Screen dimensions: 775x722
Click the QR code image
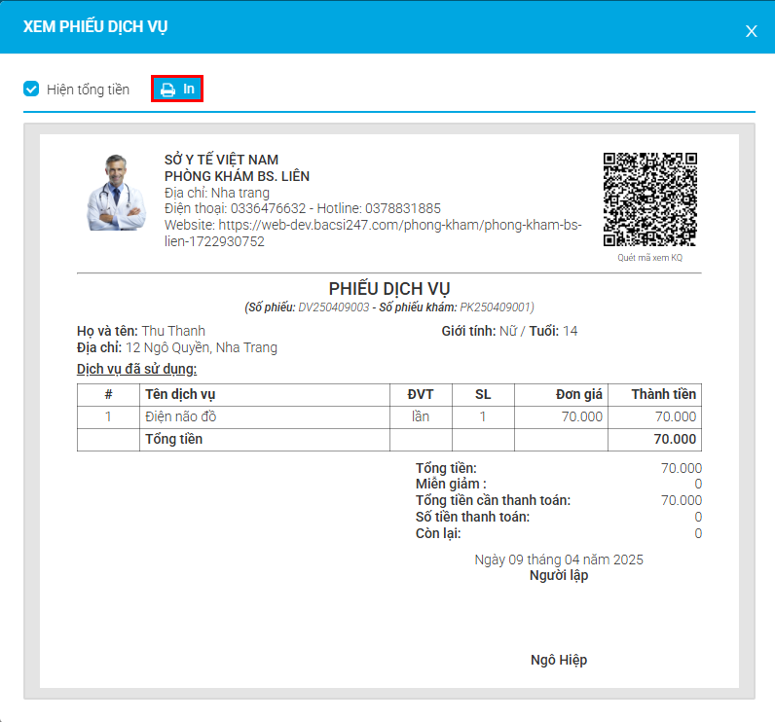coord(650,199)
